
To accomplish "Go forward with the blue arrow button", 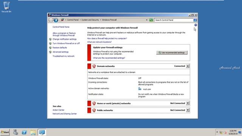I will [x=56, y=20].
